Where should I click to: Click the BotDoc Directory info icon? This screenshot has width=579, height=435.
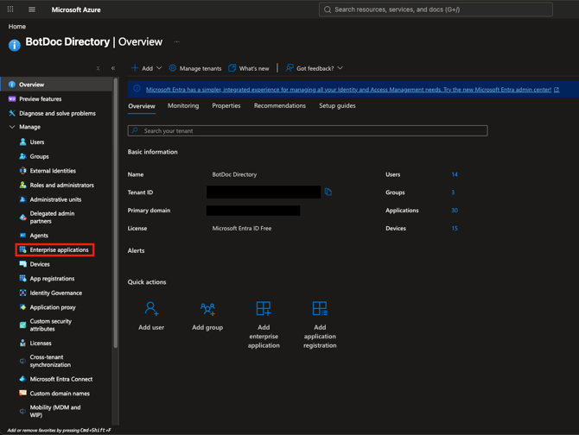(x=15, y=45)
